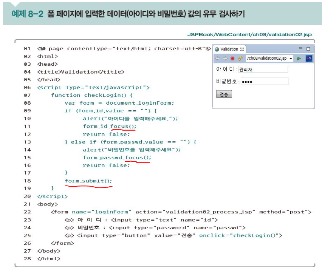
Task: Click code '} else if (form.passwd.value == "") {'
Action: pos(130,142)
